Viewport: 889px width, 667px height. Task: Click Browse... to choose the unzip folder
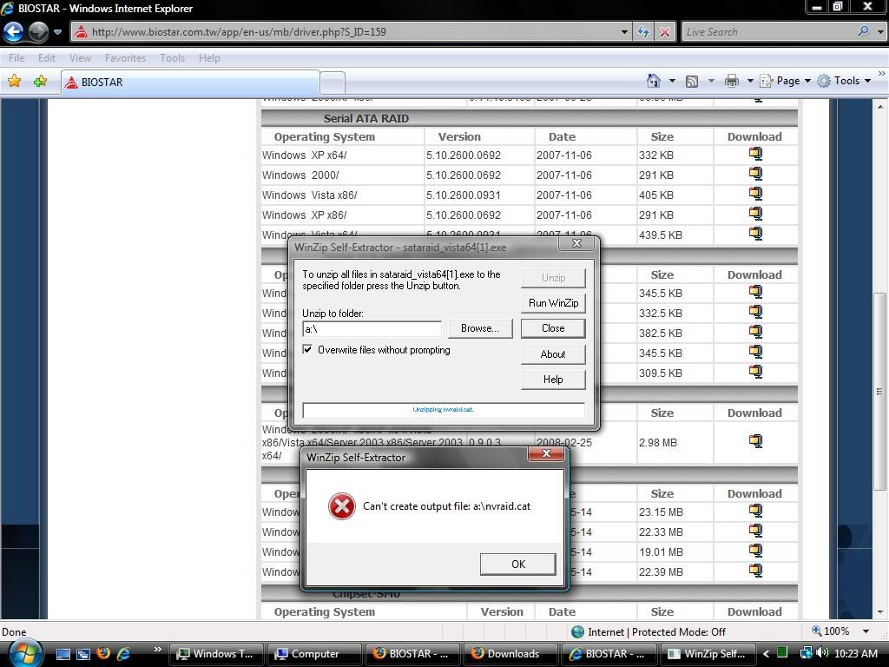480,328
